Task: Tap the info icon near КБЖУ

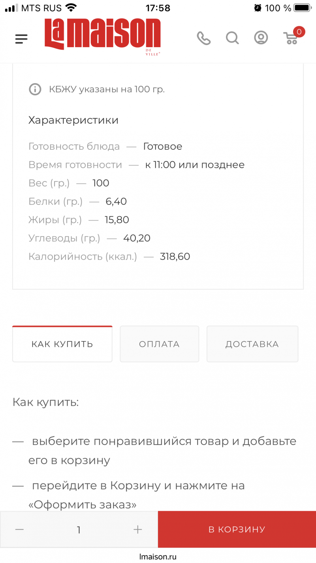Action: (35, 89)
